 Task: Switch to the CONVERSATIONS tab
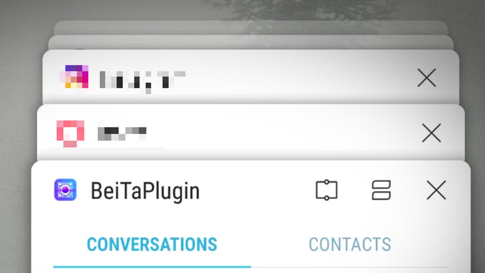pyautogui.click(x=152, y=245)
